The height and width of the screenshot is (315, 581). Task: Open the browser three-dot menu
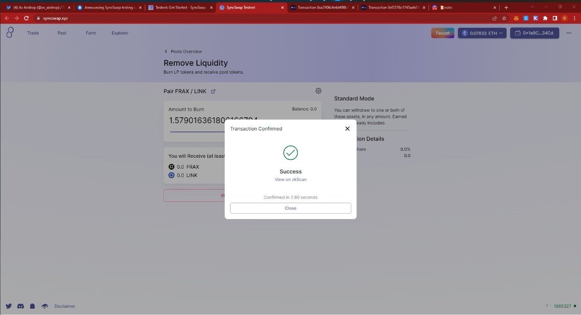tap(574, 18)
